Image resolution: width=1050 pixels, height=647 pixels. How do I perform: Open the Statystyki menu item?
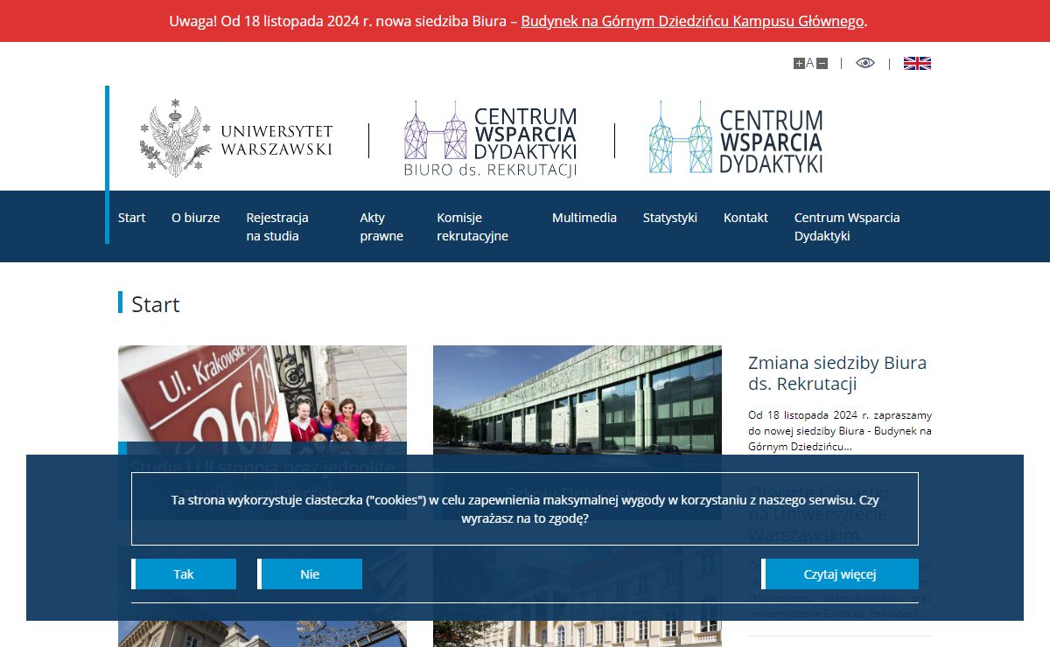tap(670, 218)
